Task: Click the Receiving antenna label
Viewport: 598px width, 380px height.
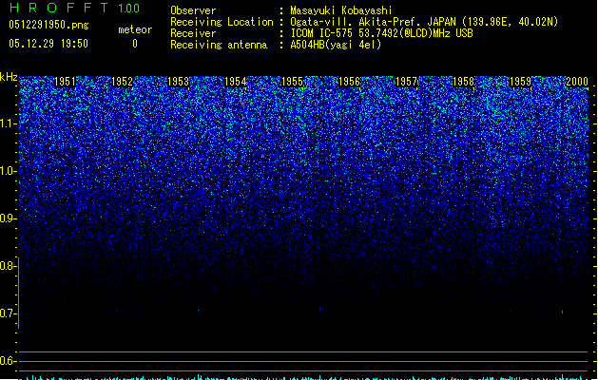Action: [219, 45]
